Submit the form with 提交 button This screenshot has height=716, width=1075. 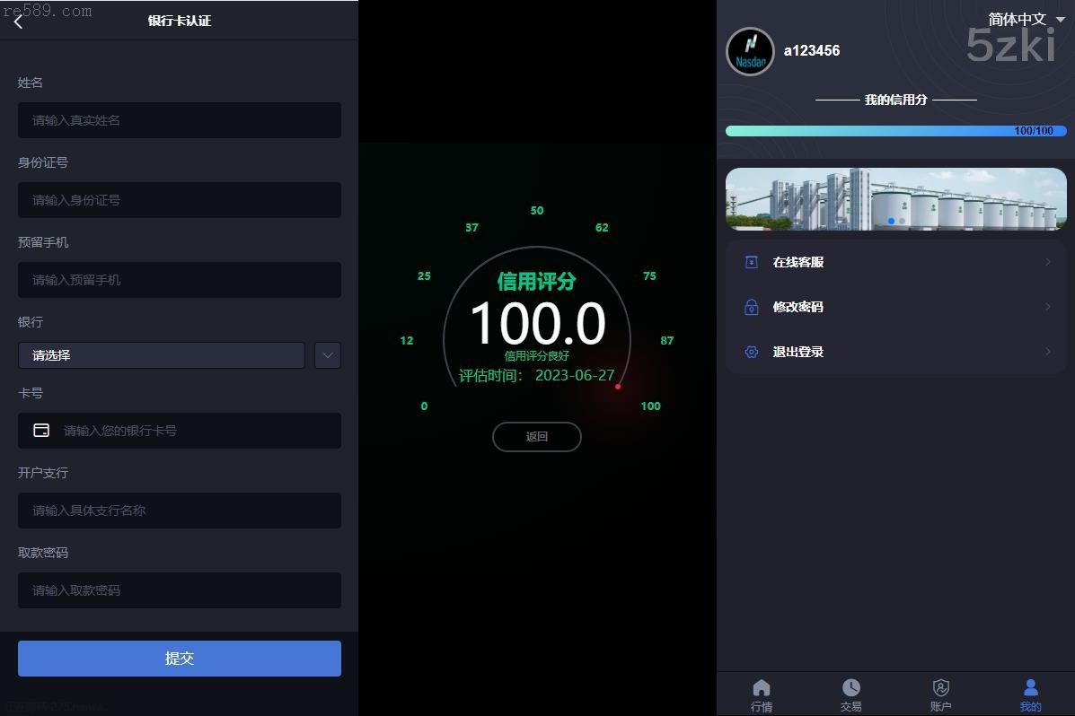[180, 658]
